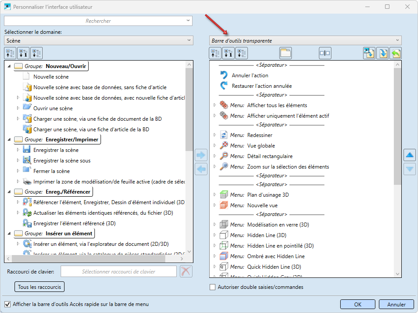The image size is (418, 313).
Task: Click the expand-one-level icon above the left tree
Action: tap(23, 53)
